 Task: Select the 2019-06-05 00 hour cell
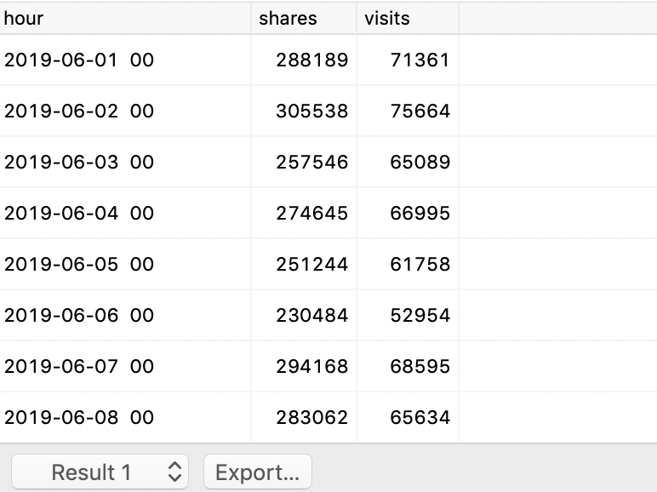pos(79,265)
